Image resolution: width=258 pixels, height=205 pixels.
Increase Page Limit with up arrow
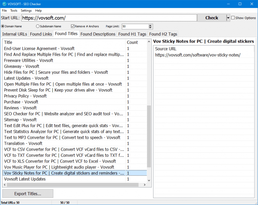tap(150, 25)
